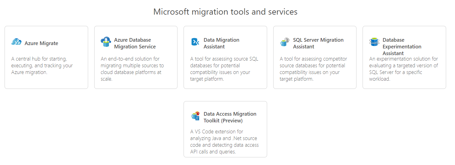455x165 pixels.
Task: Select Database Experimentation Assistant heading
Action: coord(402,47)
